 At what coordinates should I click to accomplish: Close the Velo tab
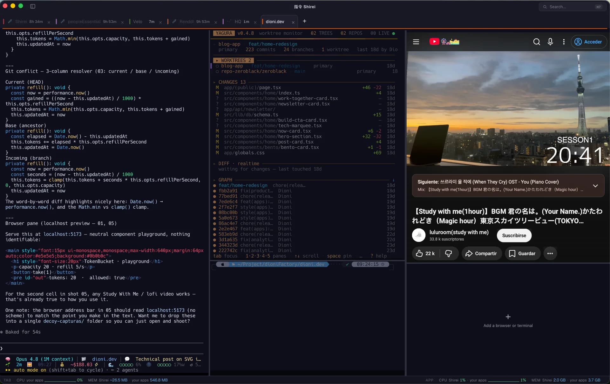(160, 22)
